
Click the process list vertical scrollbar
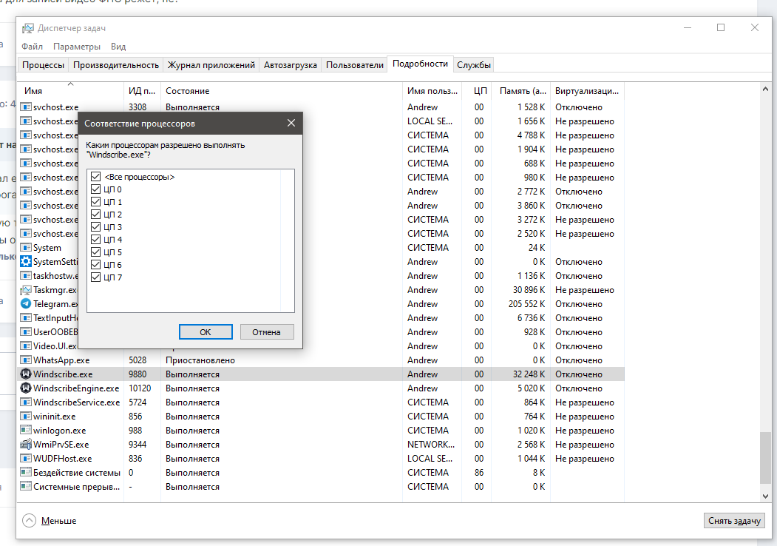[x=766, y=296]
